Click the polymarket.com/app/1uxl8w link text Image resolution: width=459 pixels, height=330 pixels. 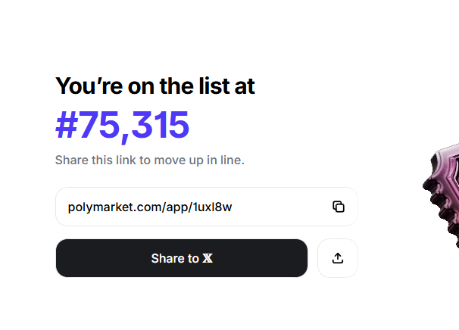pyautogui.click(x=149, y=207)
